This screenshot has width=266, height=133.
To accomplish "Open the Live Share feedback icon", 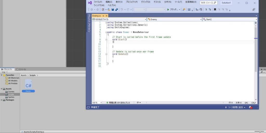I will point(254,10).
